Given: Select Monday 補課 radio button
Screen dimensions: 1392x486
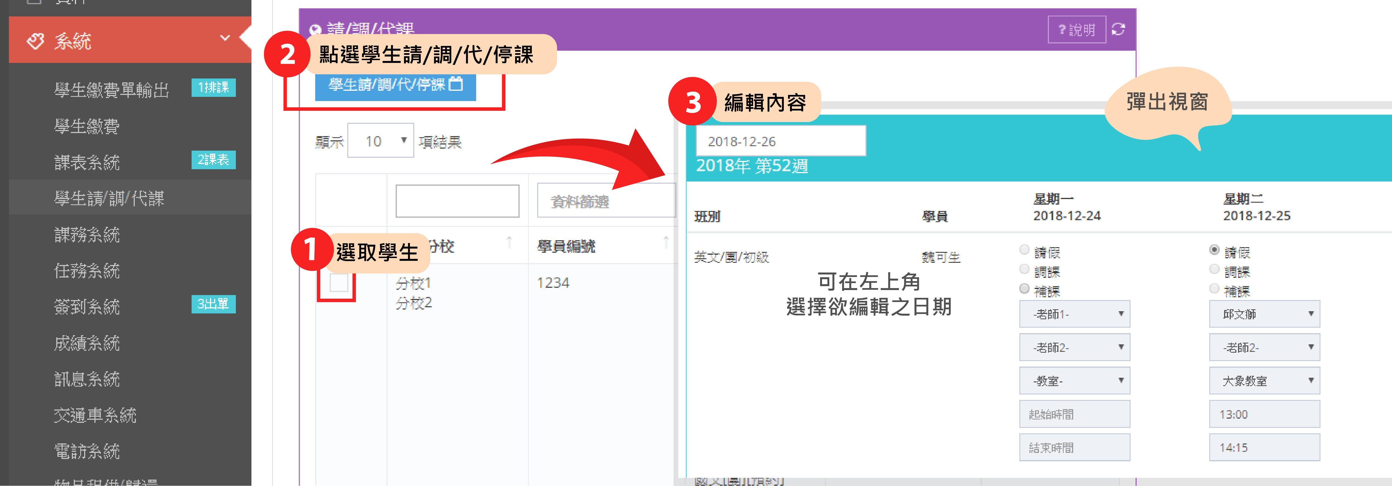Looking at the screenshot, I should pyautogui.click(x=1024, y=289).
